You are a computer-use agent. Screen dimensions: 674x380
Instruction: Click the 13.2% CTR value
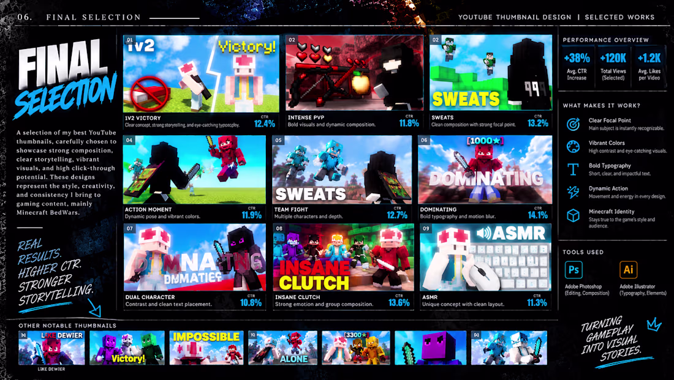coord(538,123)
